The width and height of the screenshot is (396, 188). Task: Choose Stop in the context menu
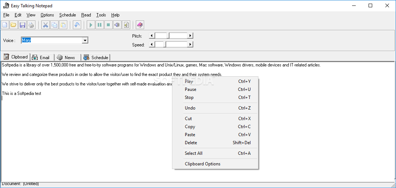215,97
